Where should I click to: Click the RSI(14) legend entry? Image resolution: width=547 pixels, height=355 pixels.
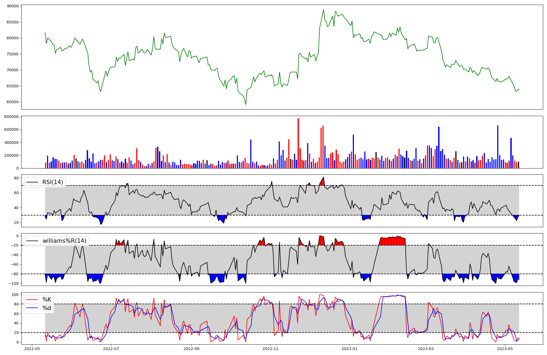[53, 182]
